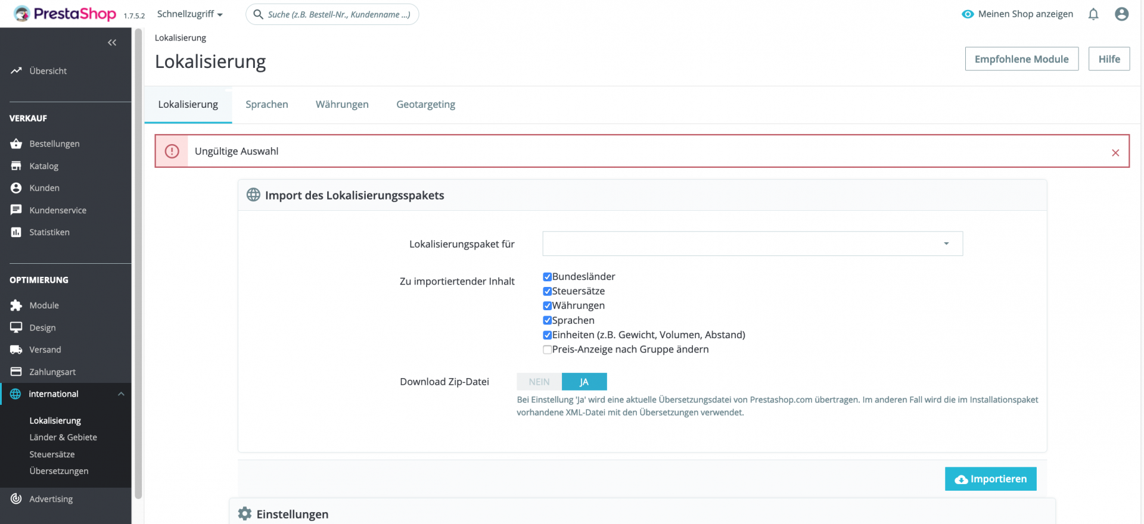
Task: Uncheck the Bundesländer checkbox
Action: click(x=547, y=277)
